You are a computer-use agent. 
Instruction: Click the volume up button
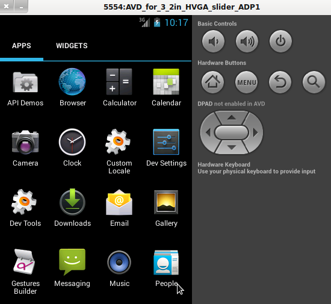coord(247,41)
